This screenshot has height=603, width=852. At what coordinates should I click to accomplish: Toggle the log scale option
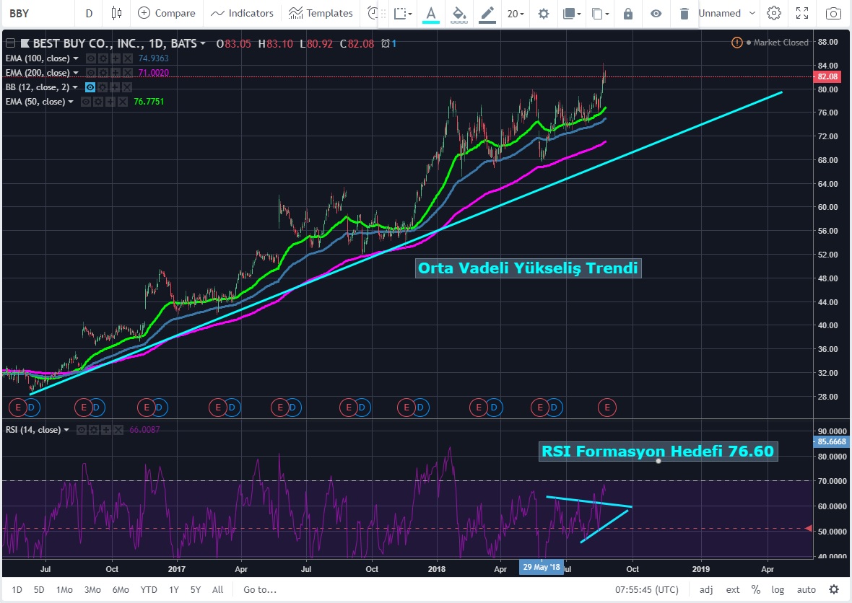(x=778, y=589)
